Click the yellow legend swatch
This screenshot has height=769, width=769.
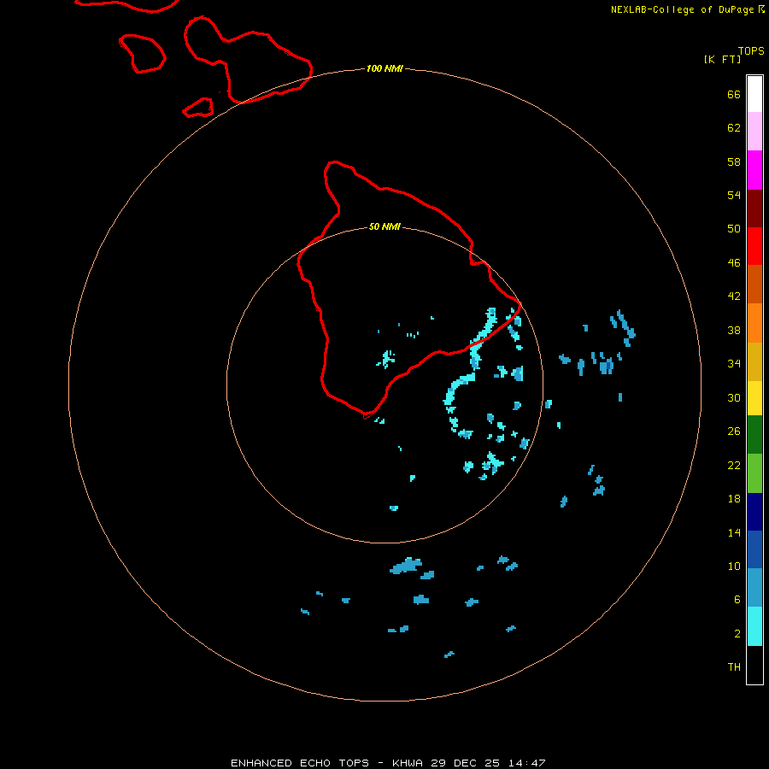pyautogui.click(x=754, y=398)
